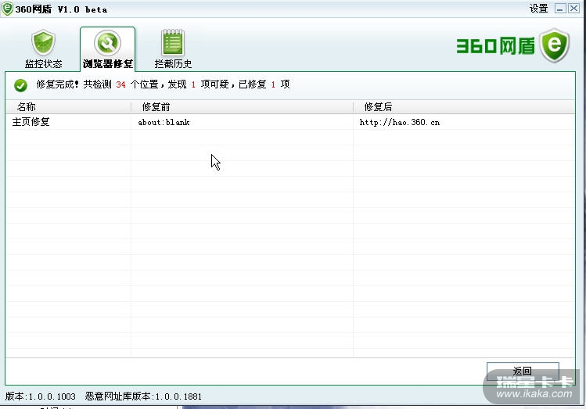Close the 360网盾 window

pyautogui.click(x=574, y=9)
